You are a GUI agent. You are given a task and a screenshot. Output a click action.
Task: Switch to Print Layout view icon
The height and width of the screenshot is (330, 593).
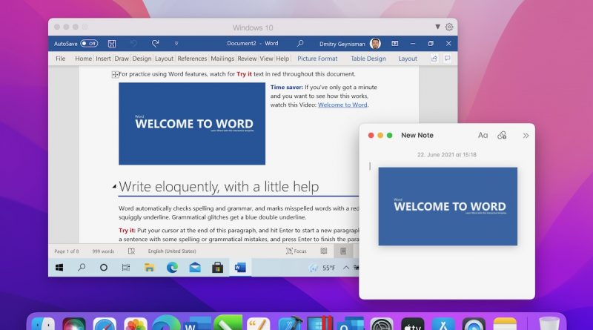[x=343, y=251]
